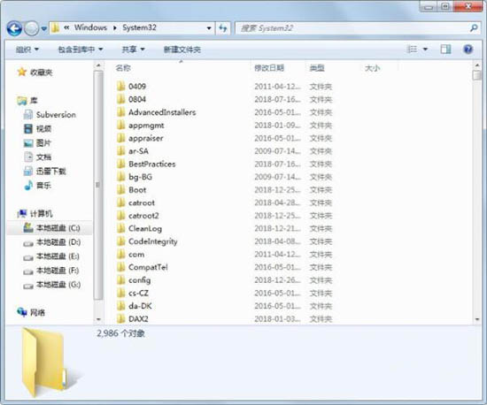Viewport: 487px width, 405px height.
Task: Open 文档 library in sidebar
Action: 37,157
